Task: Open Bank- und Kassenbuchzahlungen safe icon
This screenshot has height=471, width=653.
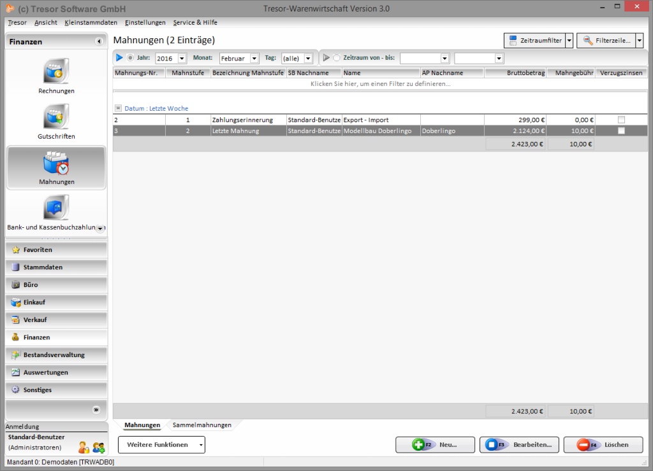Action: tap(56, 208)
